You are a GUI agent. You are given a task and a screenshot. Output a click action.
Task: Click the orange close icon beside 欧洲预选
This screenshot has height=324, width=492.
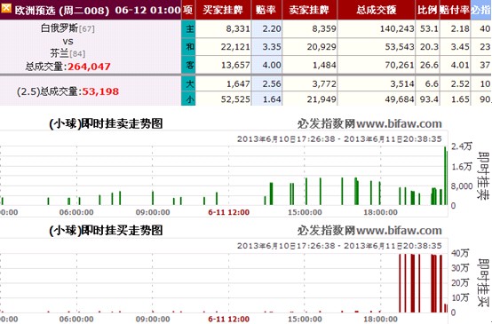click(x=6, y=8)
